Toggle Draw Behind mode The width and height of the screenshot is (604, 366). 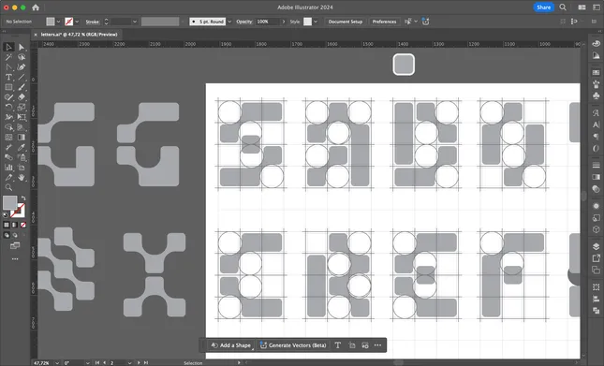click(x=15, y=235)
